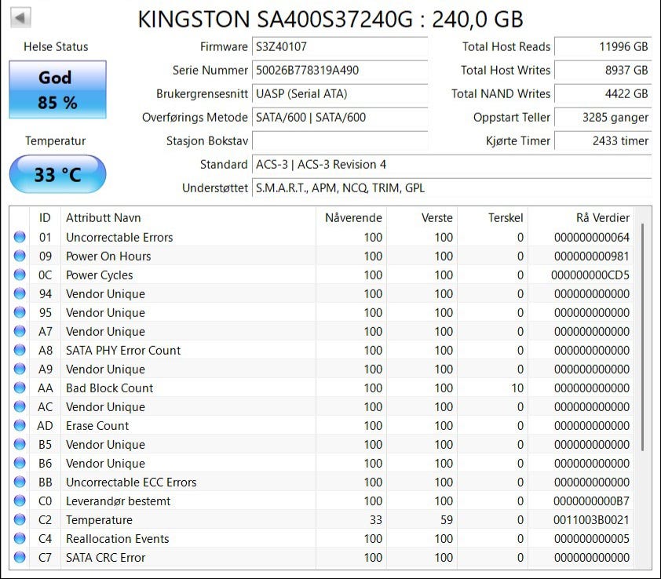Click the Total Host Reads value 11996 GB

(603, 46)
